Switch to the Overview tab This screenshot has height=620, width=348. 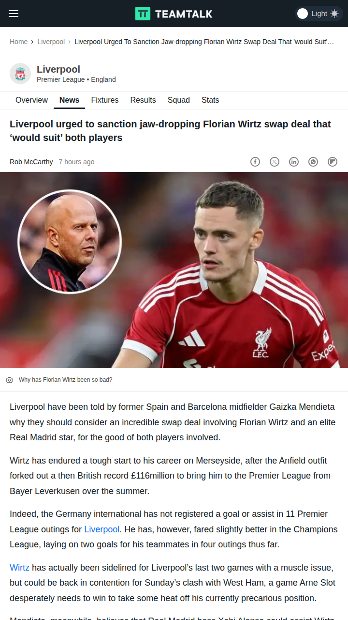pyautogui.click(x=31, y=100)
